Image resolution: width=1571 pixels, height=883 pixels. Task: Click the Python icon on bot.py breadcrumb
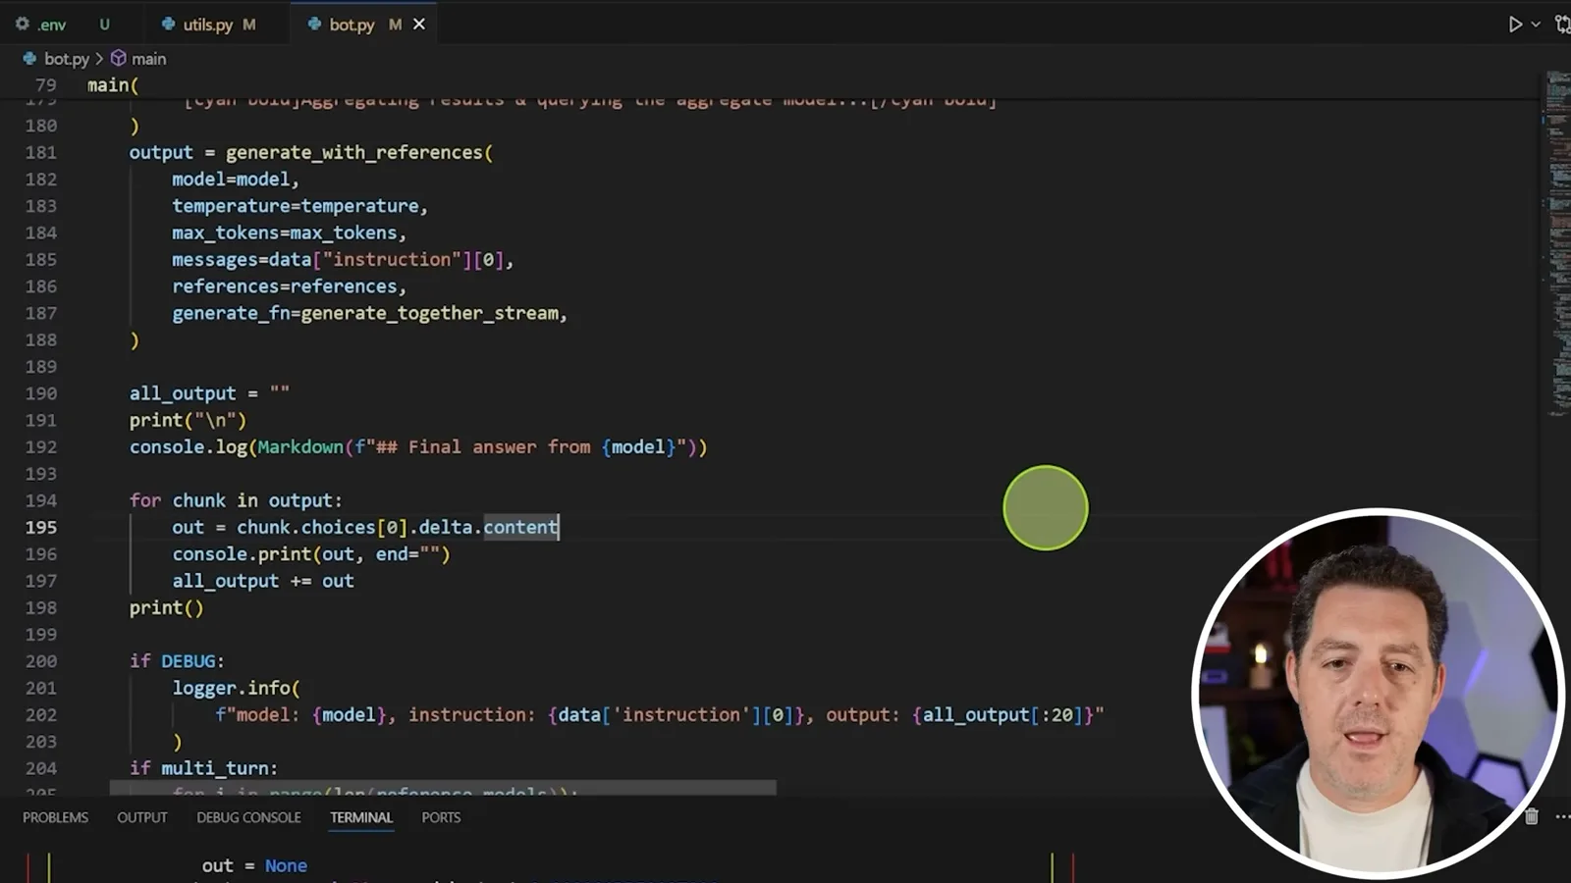29,59
